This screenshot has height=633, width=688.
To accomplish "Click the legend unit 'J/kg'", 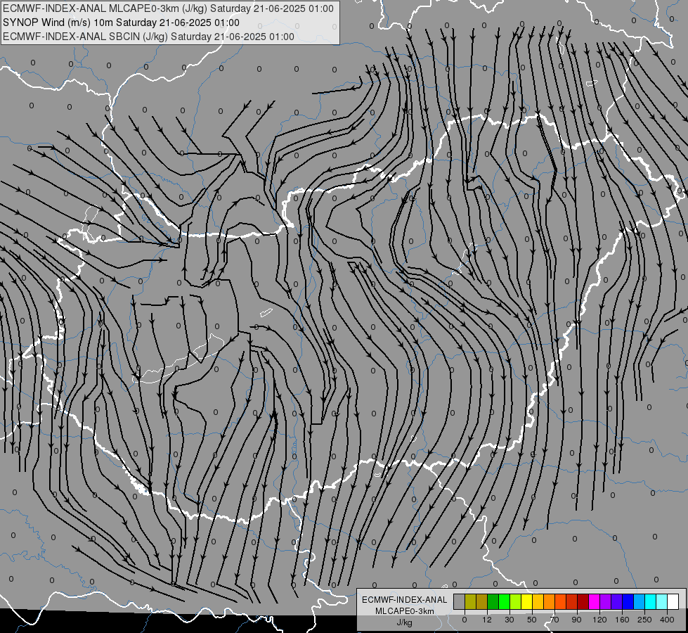I will click(x=405, y=622).
